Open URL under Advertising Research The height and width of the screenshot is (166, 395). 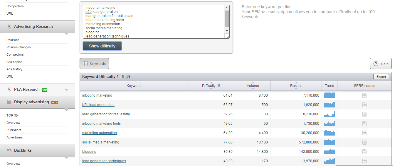point(10,76)
